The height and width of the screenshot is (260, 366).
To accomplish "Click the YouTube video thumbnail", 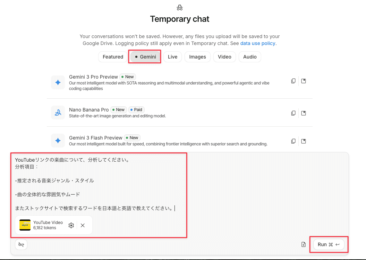I will coord(25,225).
